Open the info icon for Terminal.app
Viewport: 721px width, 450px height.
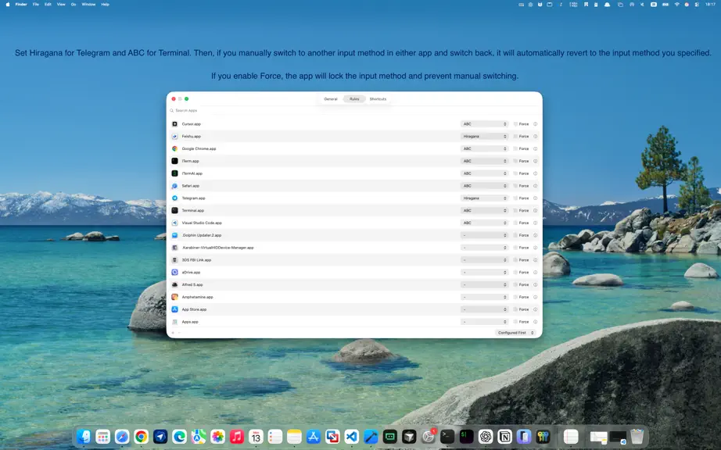pyautogui.click(x=535, y=210)
